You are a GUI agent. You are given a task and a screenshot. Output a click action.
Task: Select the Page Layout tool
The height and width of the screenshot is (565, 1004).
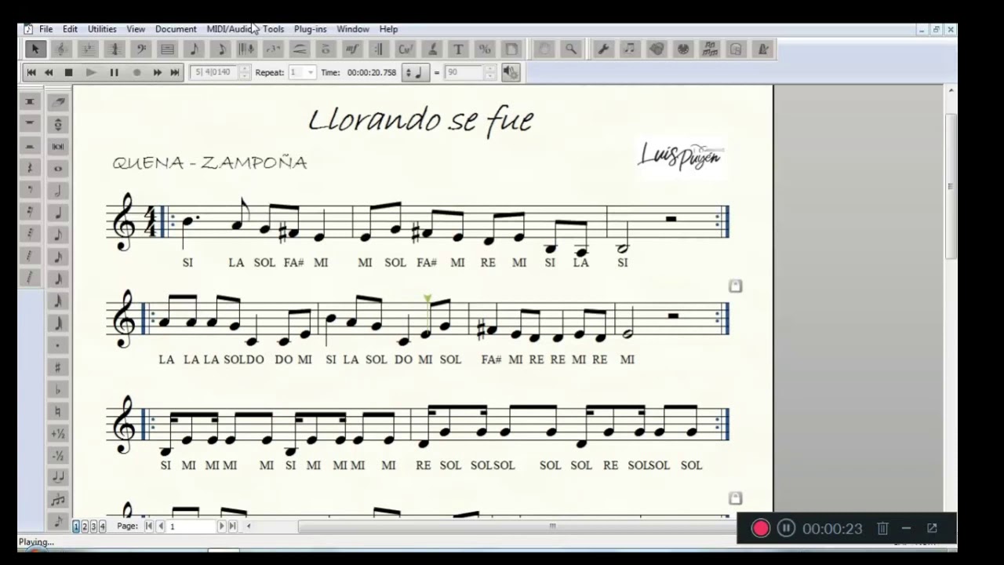point(511,49)
